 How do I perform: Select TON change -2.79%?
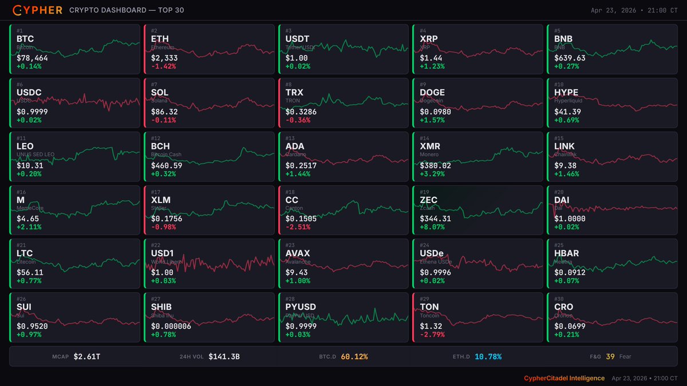coord(432,335)
